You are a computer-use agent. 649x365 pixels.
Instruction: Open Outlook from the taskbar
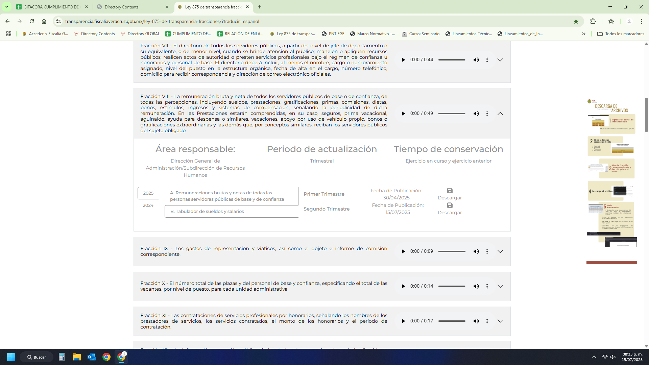tap(92, 357)
